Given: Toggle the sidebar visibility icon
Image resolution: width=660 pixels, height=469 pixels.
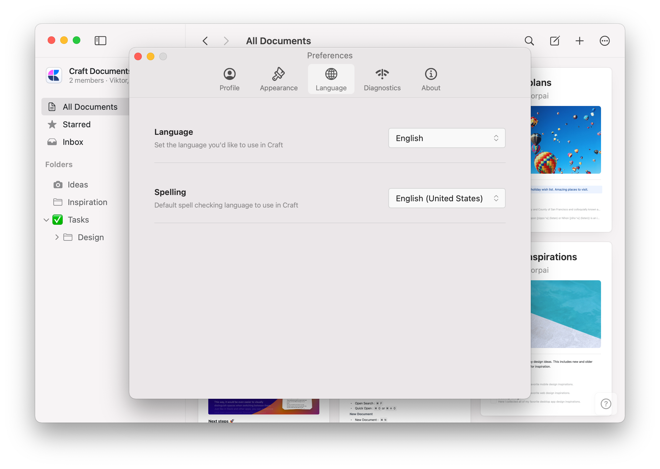Looking at the screenshot, I should click(100, 40).
